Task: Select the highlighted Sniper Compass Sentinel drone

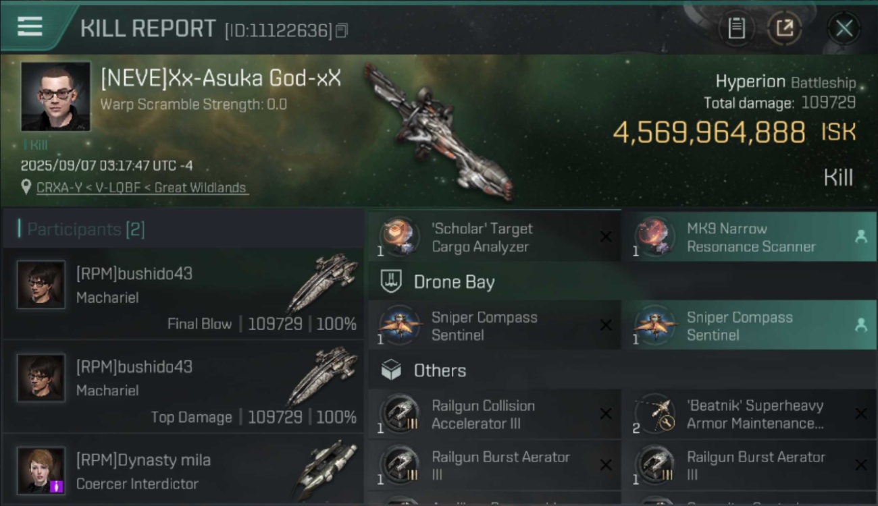Action: (748, 326)
